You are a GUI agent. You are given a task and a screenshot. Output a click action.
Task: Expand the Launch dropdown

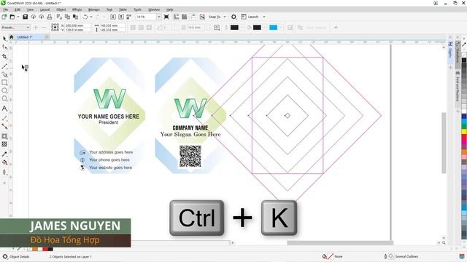pyautogui.click(x=264, y=17)
